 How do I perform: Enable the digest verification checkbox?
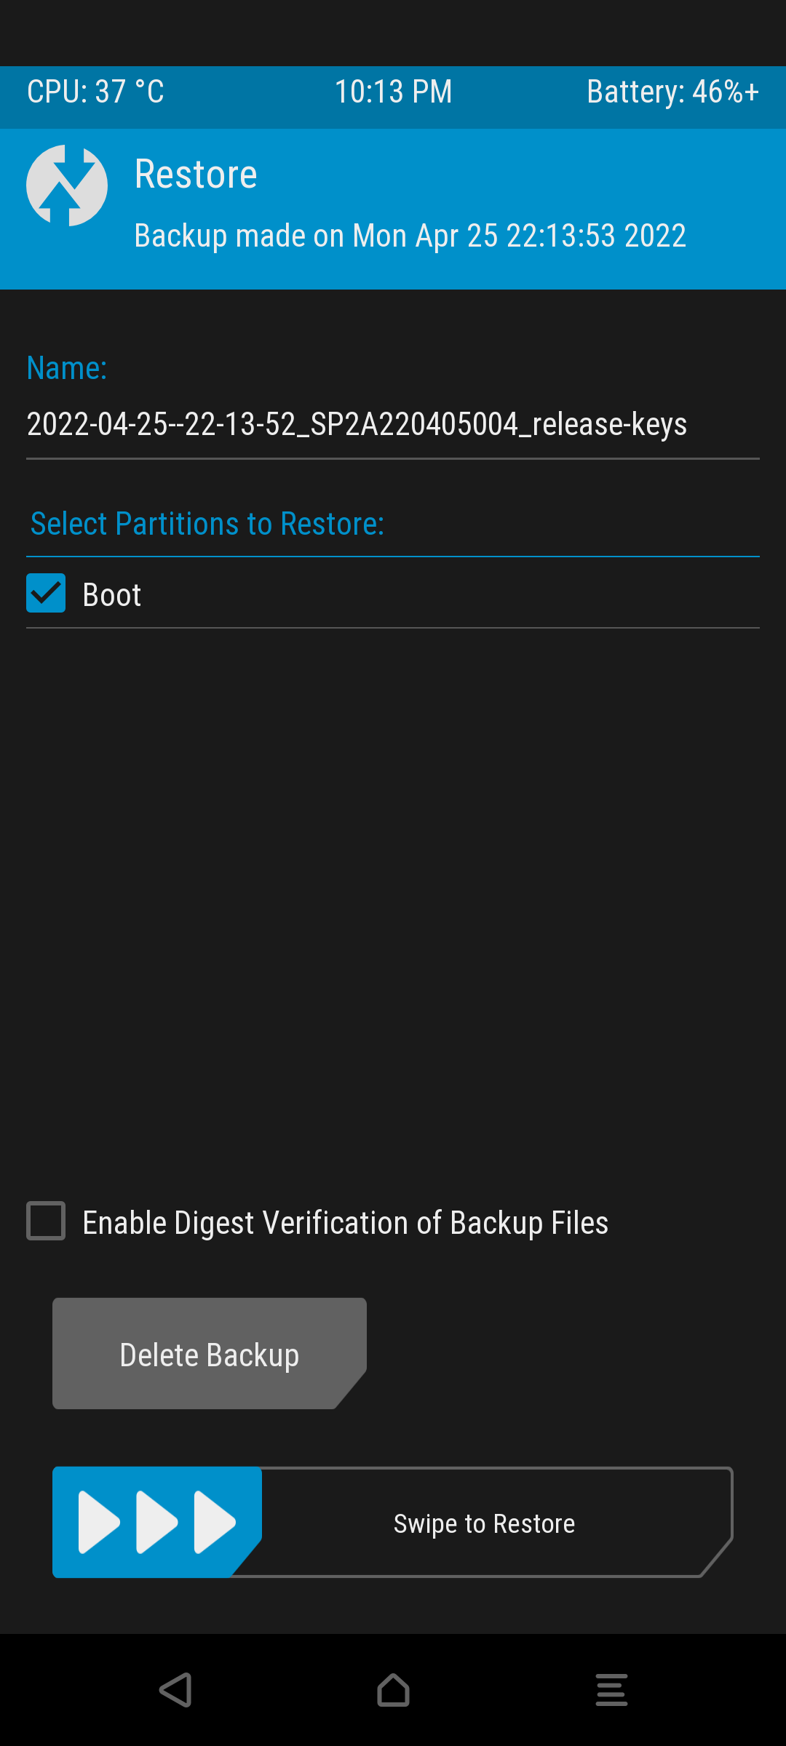[x=46, y=1221]
